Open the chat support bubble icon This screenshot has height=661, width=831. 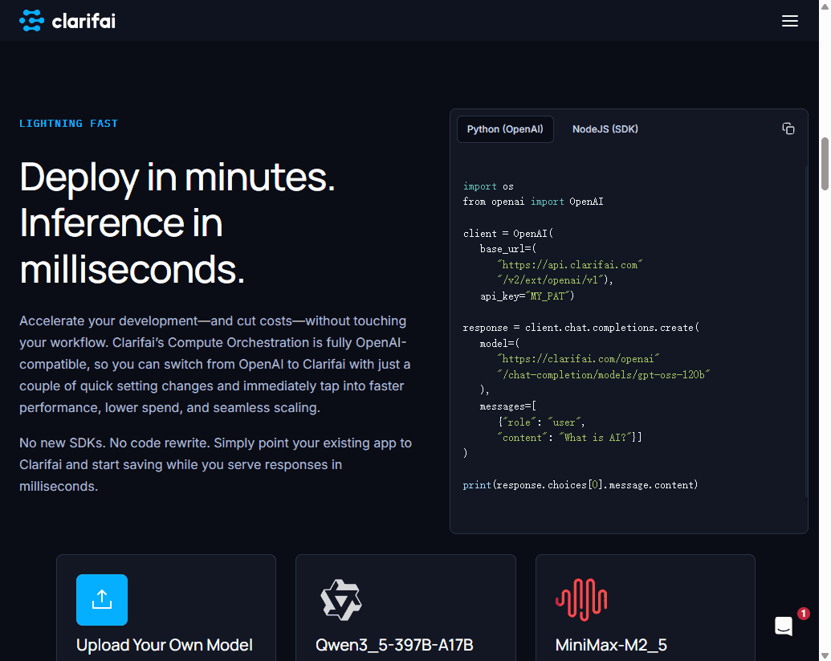pyautogui.click(x=783, y=626)
